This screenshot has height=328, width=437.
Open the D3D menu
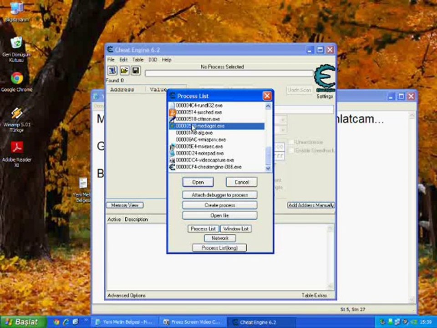click(x=152, y=60)
